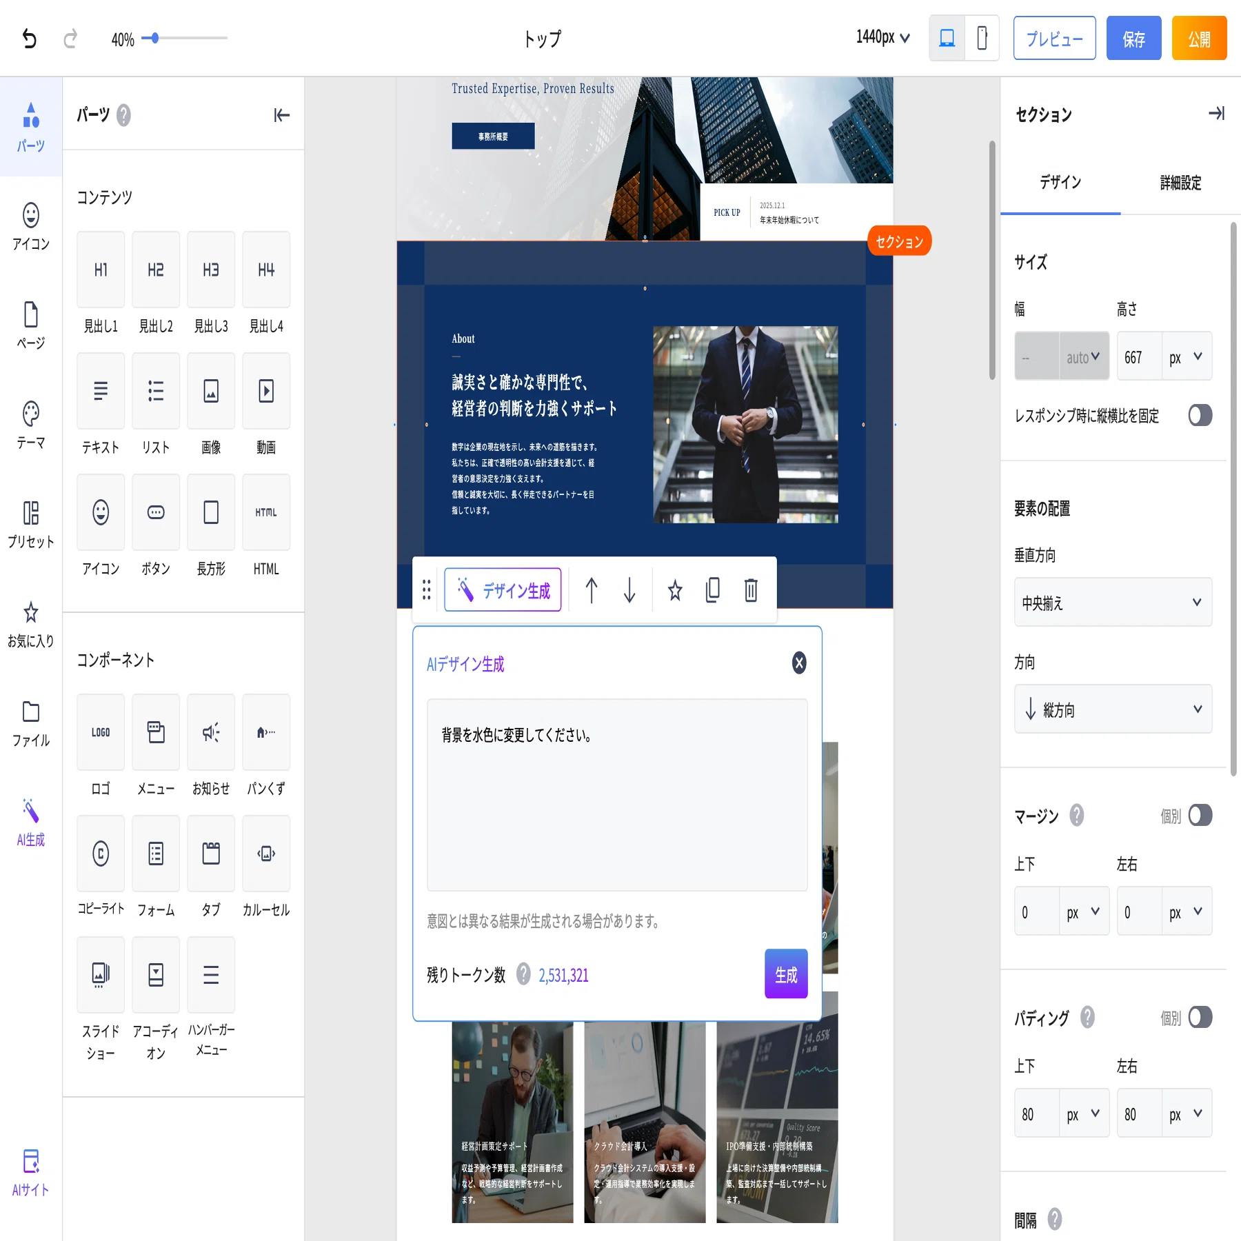This screenshot has width=1241, height=1241.
Task: Collapse the パーツ panel
Action: tap(281, 115)
